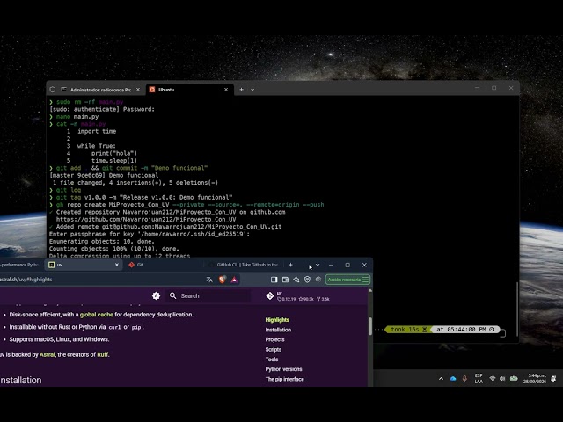Viewport: 563px width, 422px height.
Task: Click the 'at 05:44:00 PM' prompt segment
Action: (x=465, y=330)
